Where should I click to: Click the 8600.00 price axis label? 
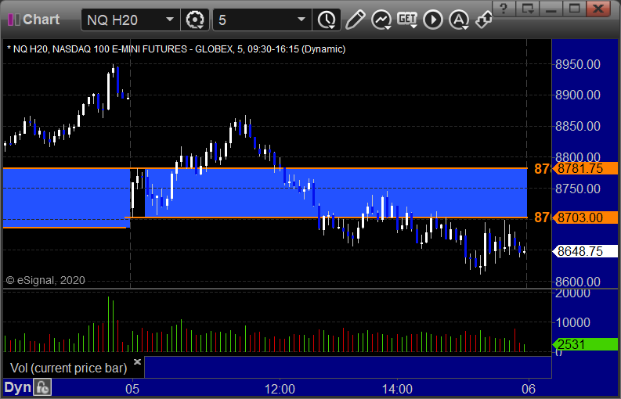click(578, 282)
